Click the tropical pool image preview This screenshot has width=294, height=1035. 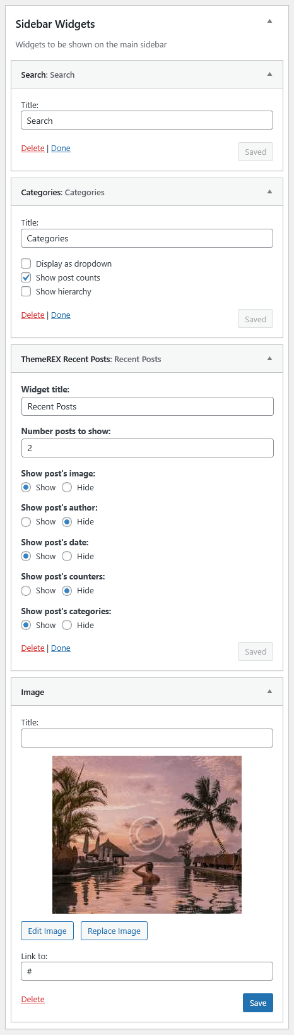point(147,834)
